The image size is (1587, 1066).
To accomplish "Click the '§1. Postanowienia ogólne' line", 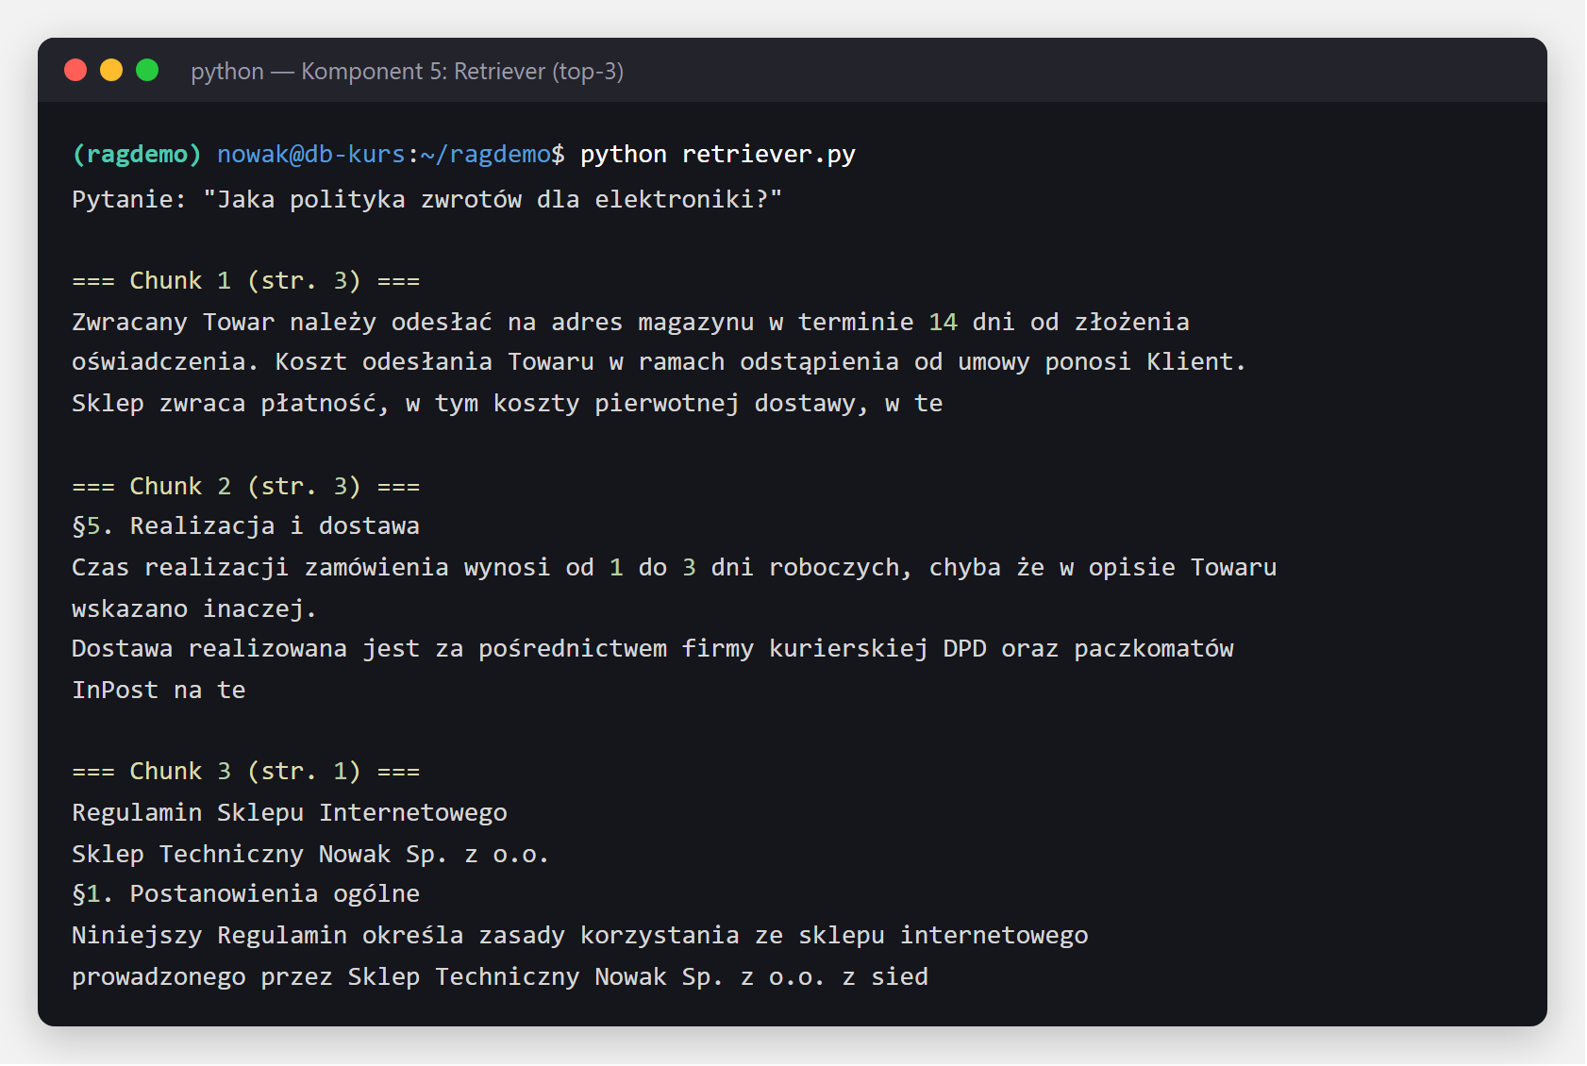I will [x=246, y=893].
